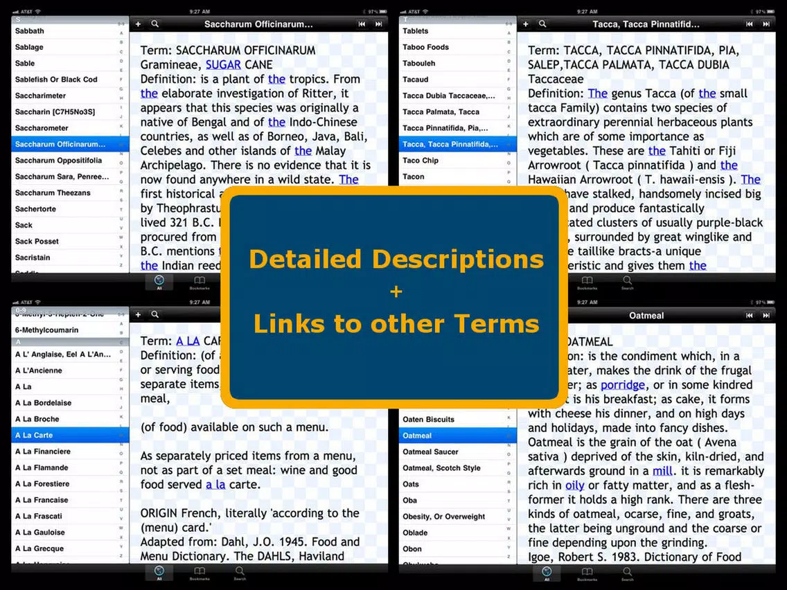787x590 pixels.
Task: Tap the plus icon in Tacca pane toolbar
Action: (x=526, y=24)
